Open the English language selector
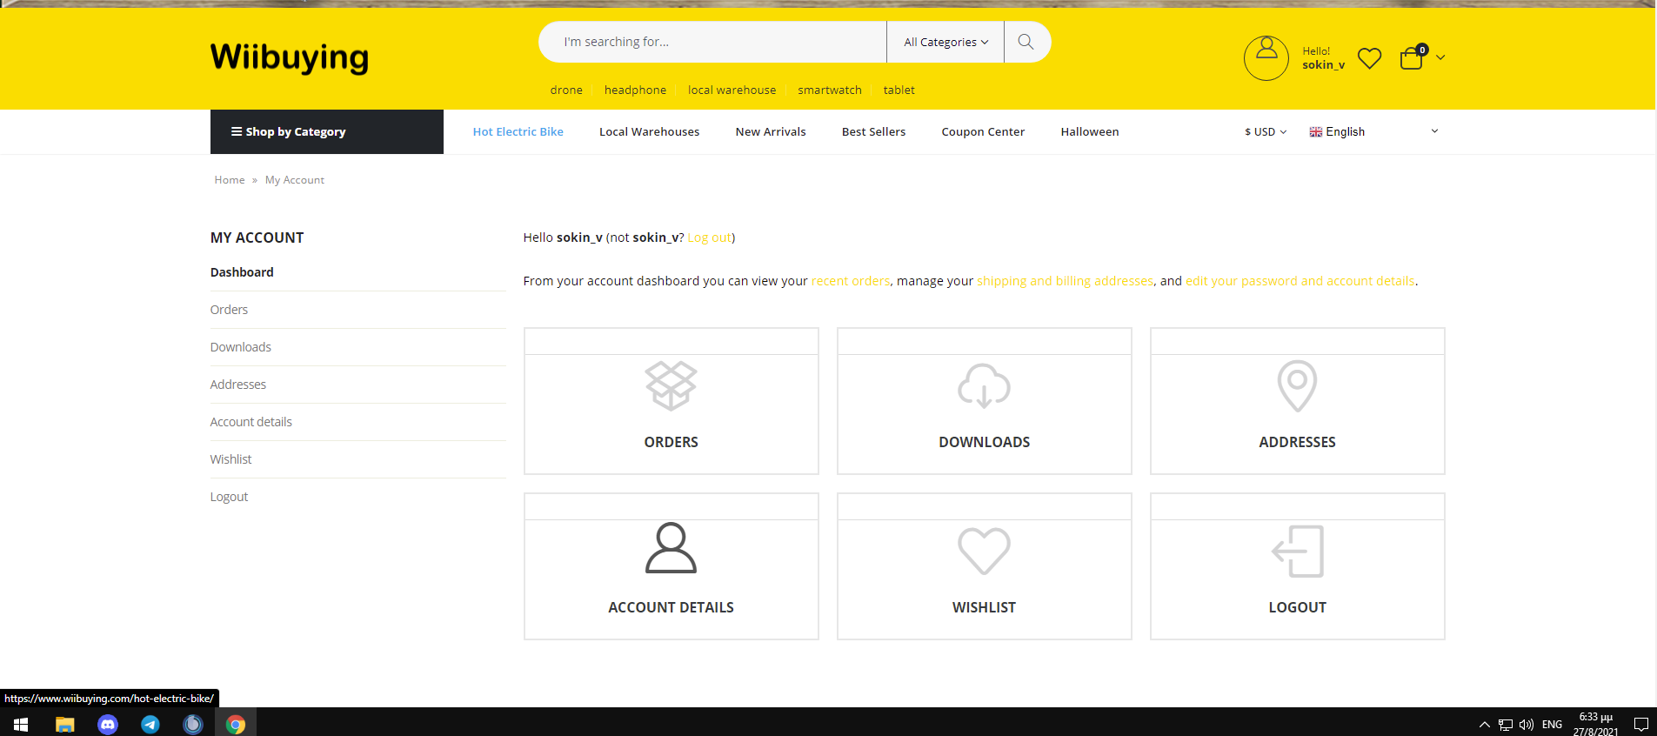Viewport: 1657px width, 736px height. [x=1373, y=131]
